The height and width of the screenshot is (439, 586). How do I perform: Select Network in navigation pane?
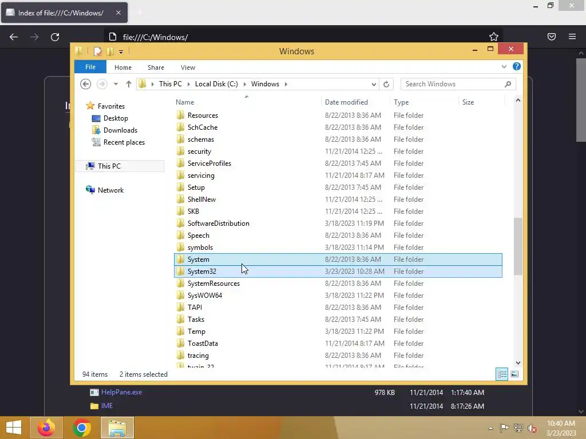coord(110,190)
